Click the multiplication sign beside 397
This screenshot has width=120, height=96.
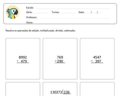[x=92, y=61]
